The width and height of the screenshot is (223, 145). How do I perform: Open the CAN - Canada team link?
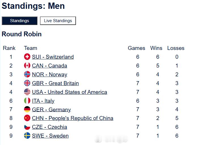(50, 66)
